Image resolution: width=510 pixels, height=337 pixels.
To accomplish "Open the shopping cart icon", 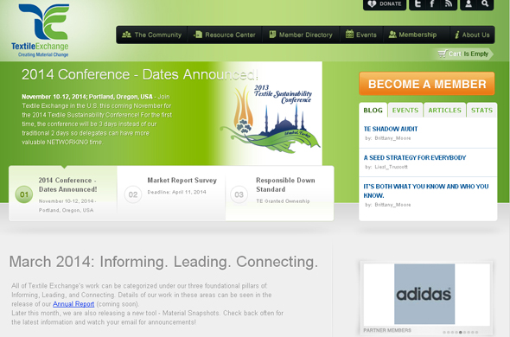I will tap(443, 54).
